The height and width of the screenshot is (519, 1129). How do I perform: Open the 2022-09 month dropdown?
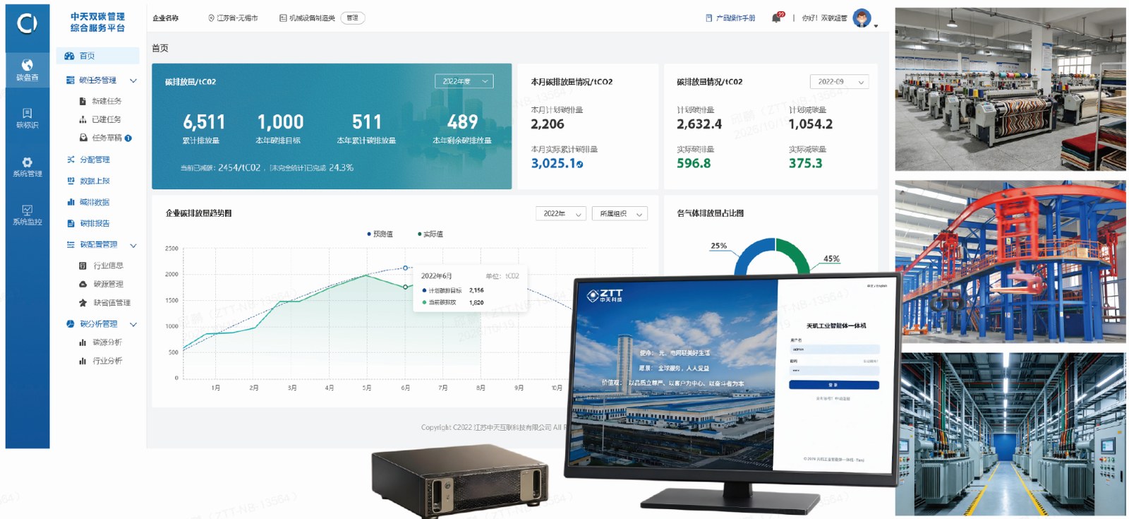coord(839,82)
